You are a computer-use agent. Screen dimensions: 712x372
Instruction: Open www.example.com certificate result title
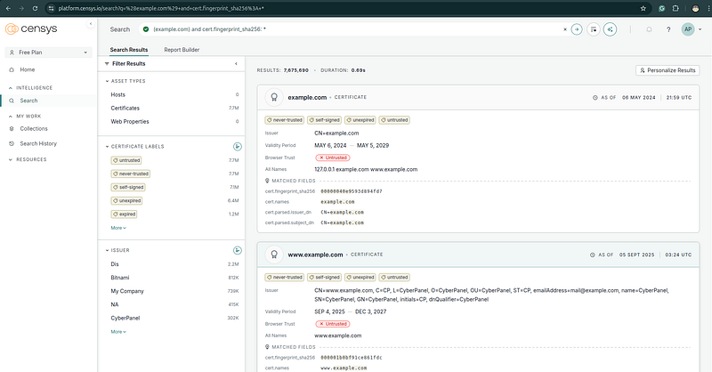coord(315,255)
